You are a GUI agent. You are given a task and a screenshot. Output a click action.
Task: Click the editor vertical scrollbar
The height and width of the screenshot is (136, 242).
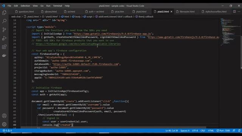241,52
